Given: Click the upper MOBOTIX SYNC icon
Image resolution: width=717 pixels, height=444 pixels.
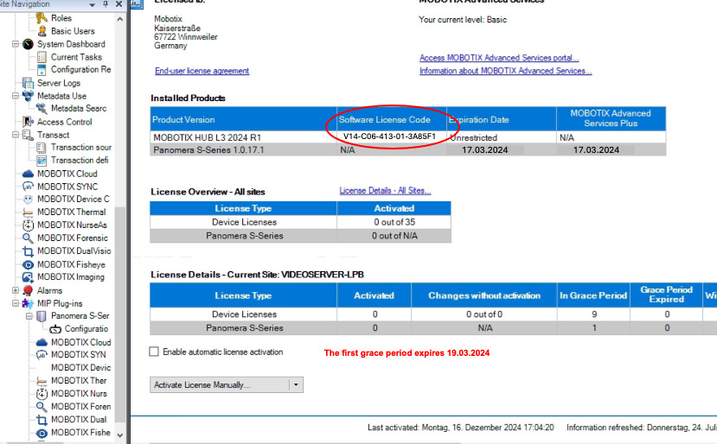Looking at the screenshot, I should click(28, 187).
